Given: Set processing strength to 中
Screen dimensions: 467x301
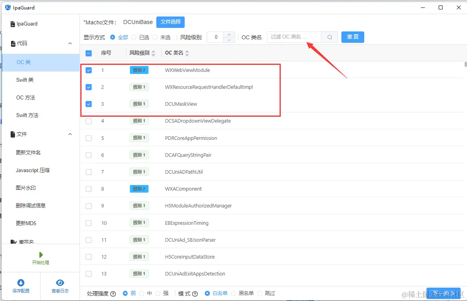Looking at the screenshot, I should pos(141,293).
